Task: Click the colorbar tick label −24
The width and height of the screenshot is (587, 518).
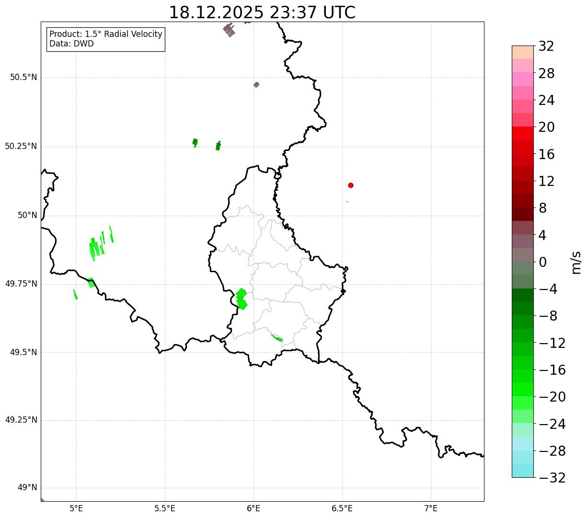Action: tap(552, 424)
